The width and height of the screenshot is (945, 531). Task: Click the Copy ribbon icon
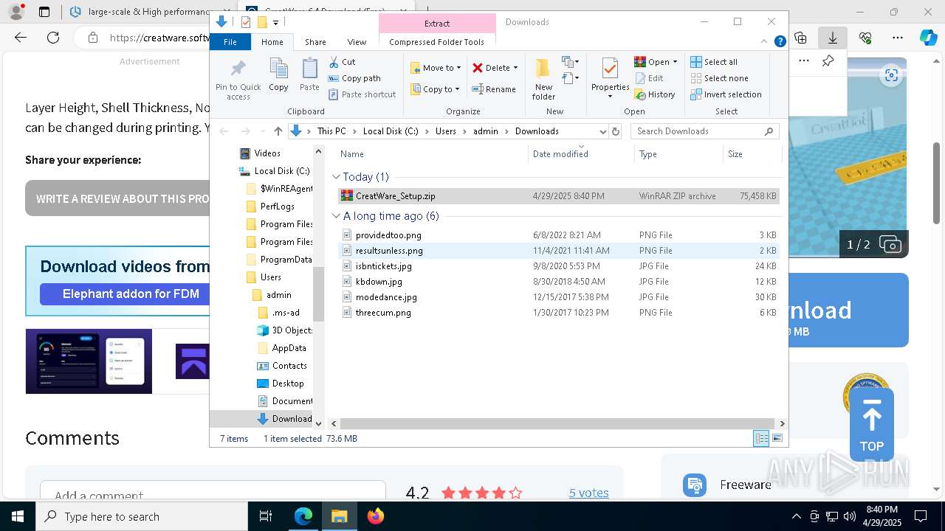pos(278,75)
